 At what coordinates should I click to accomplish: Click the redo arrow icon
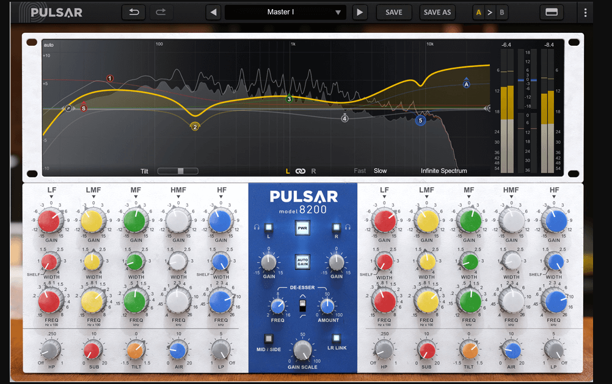tap(161, 12)
